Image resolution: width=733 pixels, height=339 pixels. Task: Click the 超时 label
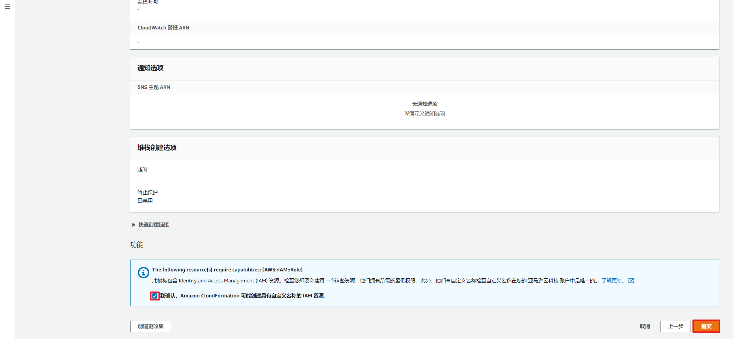point(142,169)
